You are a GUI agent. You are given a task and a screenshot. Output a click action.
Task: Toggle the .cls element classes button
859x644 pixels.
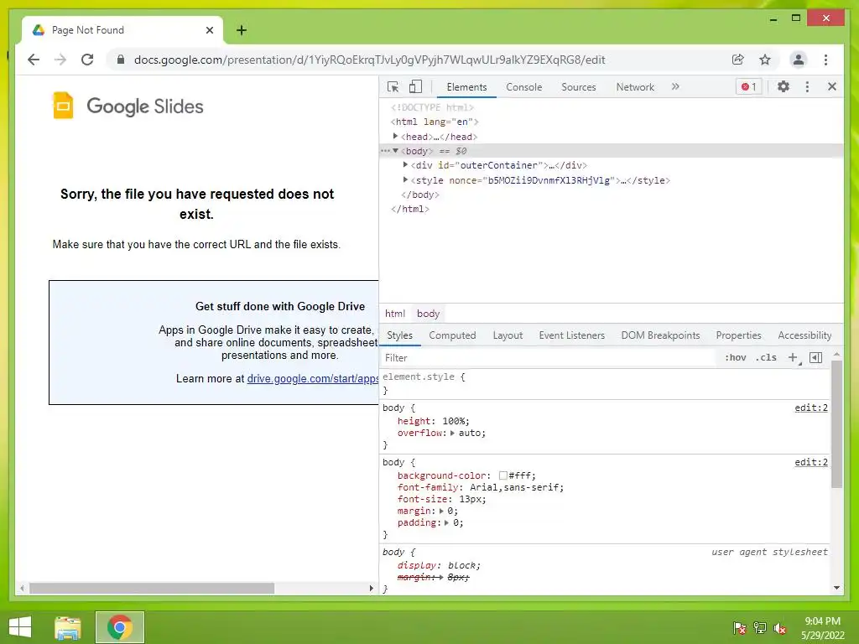point(766,357)
